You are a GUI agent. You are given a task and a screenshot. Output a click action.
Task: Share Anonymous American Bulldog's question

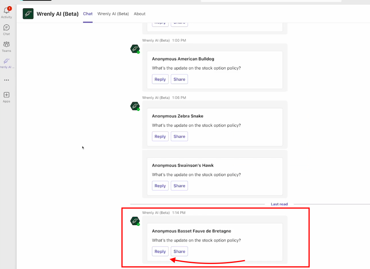(x=179, y=79)
